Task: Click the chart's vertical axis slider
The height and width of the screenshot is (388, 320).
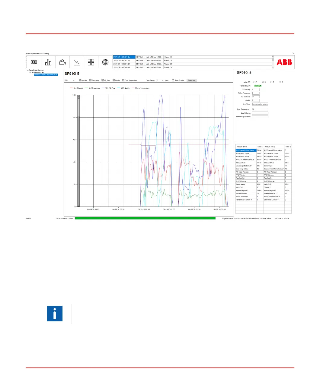Action: (78, 151)
